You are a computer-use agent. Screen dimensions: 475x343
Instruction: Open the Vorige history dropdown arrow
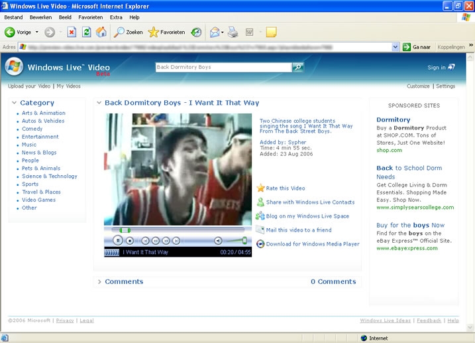tap(37, 32)
